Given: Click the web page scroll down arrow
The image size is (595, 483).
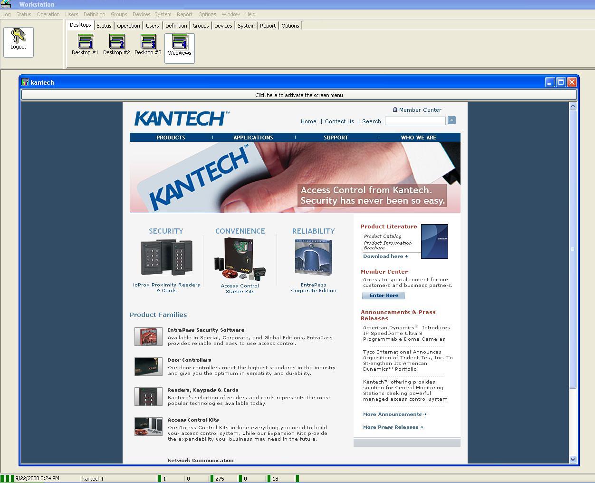Looking at the screenshot, I should 573,460.
